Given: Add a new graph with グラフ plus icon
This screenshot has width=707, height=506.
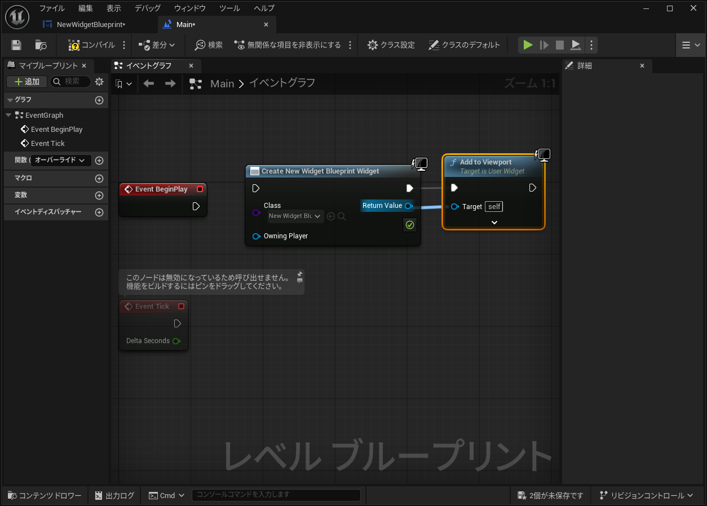Looking at the screenshot, I should (x=99, y=100).
